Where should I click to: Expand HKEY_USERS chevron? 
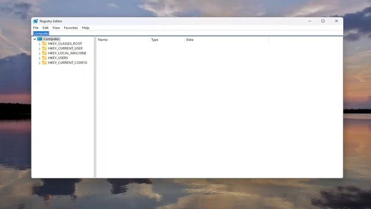pyautogui.click(x=39, y=58)
